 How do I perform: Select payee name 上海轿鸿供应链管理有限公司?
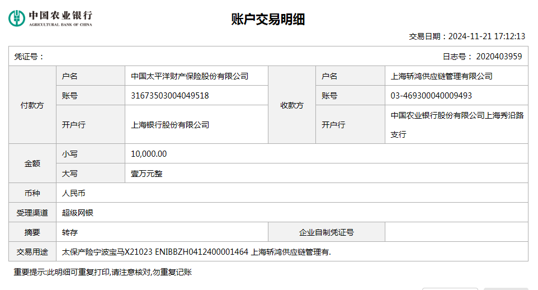(x=441, y=76)
